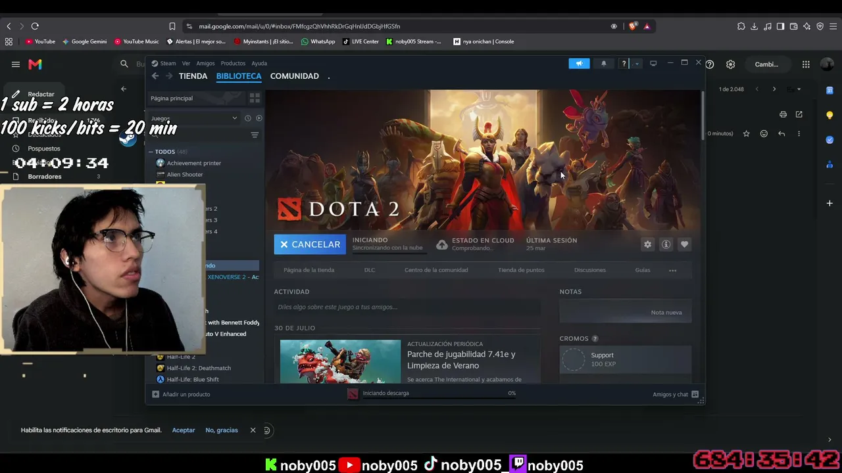Open Centro de la comunidad link
This screenshot has height=473, width=842.
(436, 270)
